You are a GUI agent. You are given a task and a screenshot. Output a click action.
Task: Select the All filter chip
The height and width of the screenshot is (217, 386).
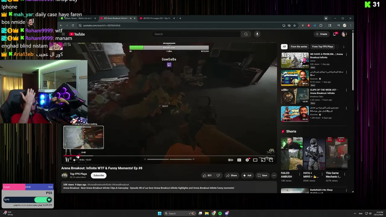pyautogui.click(x=284, y=47)
